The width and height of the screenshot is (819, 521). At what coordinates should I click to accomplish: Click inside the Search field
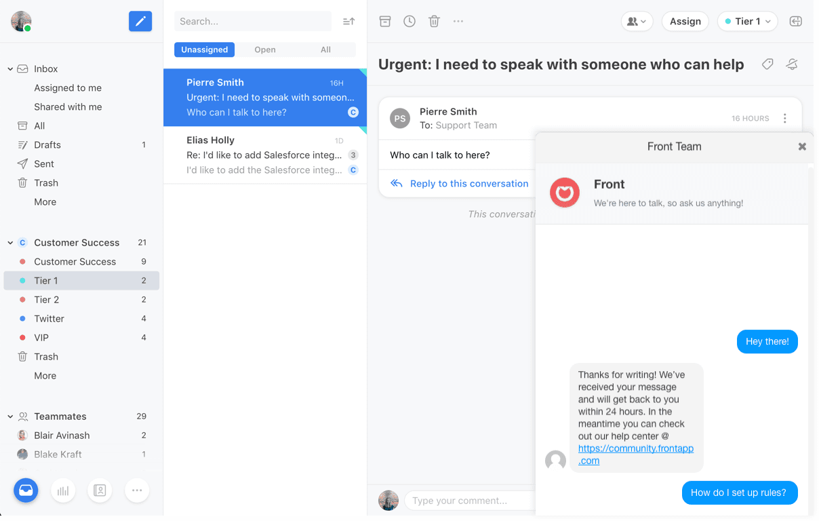tap(253, 21)
